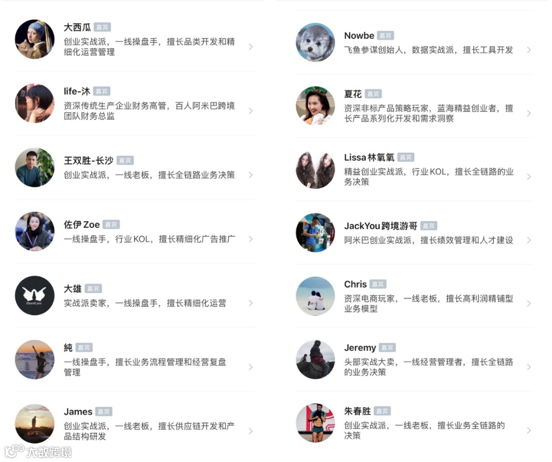The image size is (552, 462).
Task: Select the name 佐伊 Zoe
Action: tap(82, 225)
